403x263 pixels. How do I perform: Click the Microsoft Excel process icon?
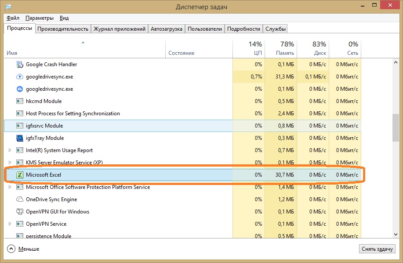coord(19,175)
